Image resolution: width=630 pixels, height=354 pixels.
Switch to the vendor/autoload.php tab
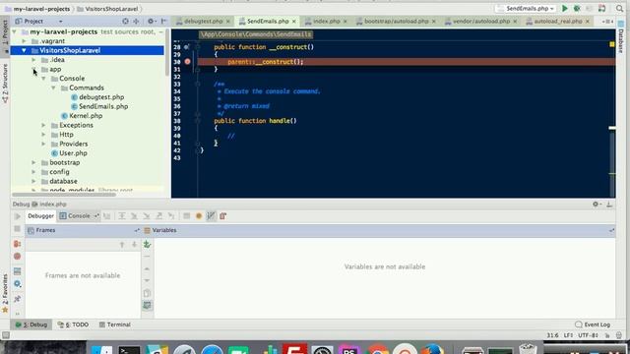tap(481, 21)
